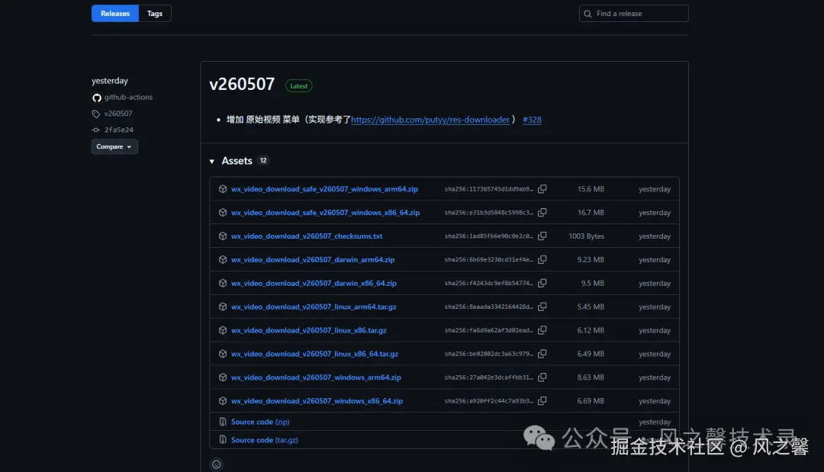
Task: Open issue #328 link
Action: tap(532, 120)
